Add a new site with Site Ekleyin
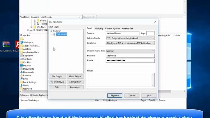This screenshot has width=210, height=118. [x=57, y=76]
